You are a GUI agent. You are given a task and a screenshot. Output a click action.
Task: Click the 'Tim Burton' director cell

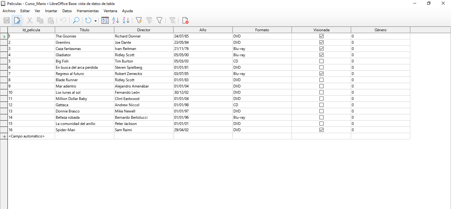(x=144, y=61)
